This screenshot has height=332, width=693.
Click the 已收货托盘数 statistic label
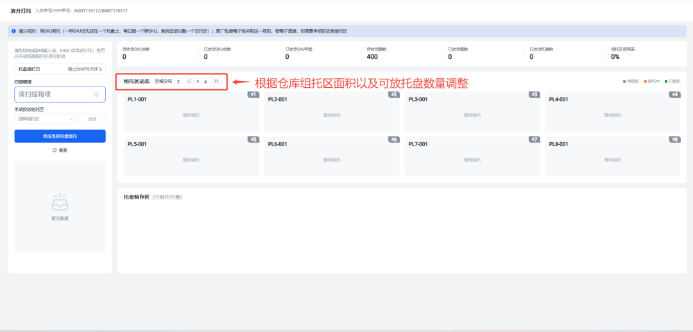click(542, 49)
